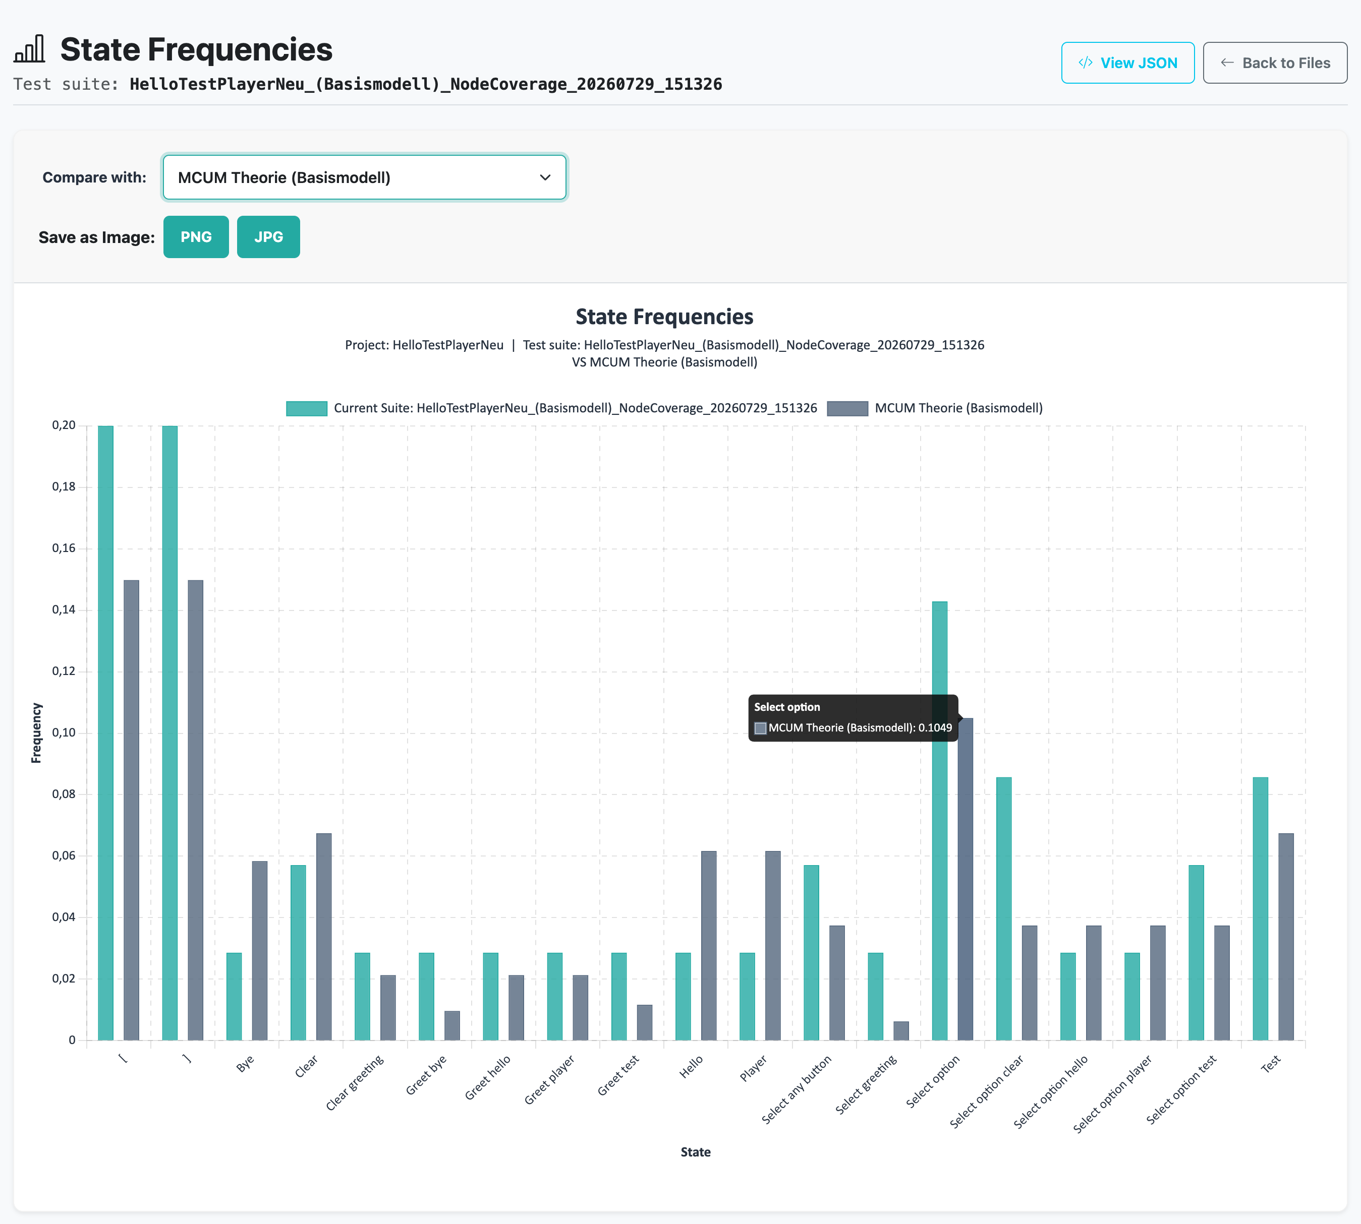1361x1224 pixels.
Task: Click the gray Player bar in chart
Action: 773,946
